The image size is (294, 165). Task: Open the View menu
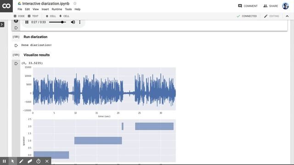click(36, 9)
